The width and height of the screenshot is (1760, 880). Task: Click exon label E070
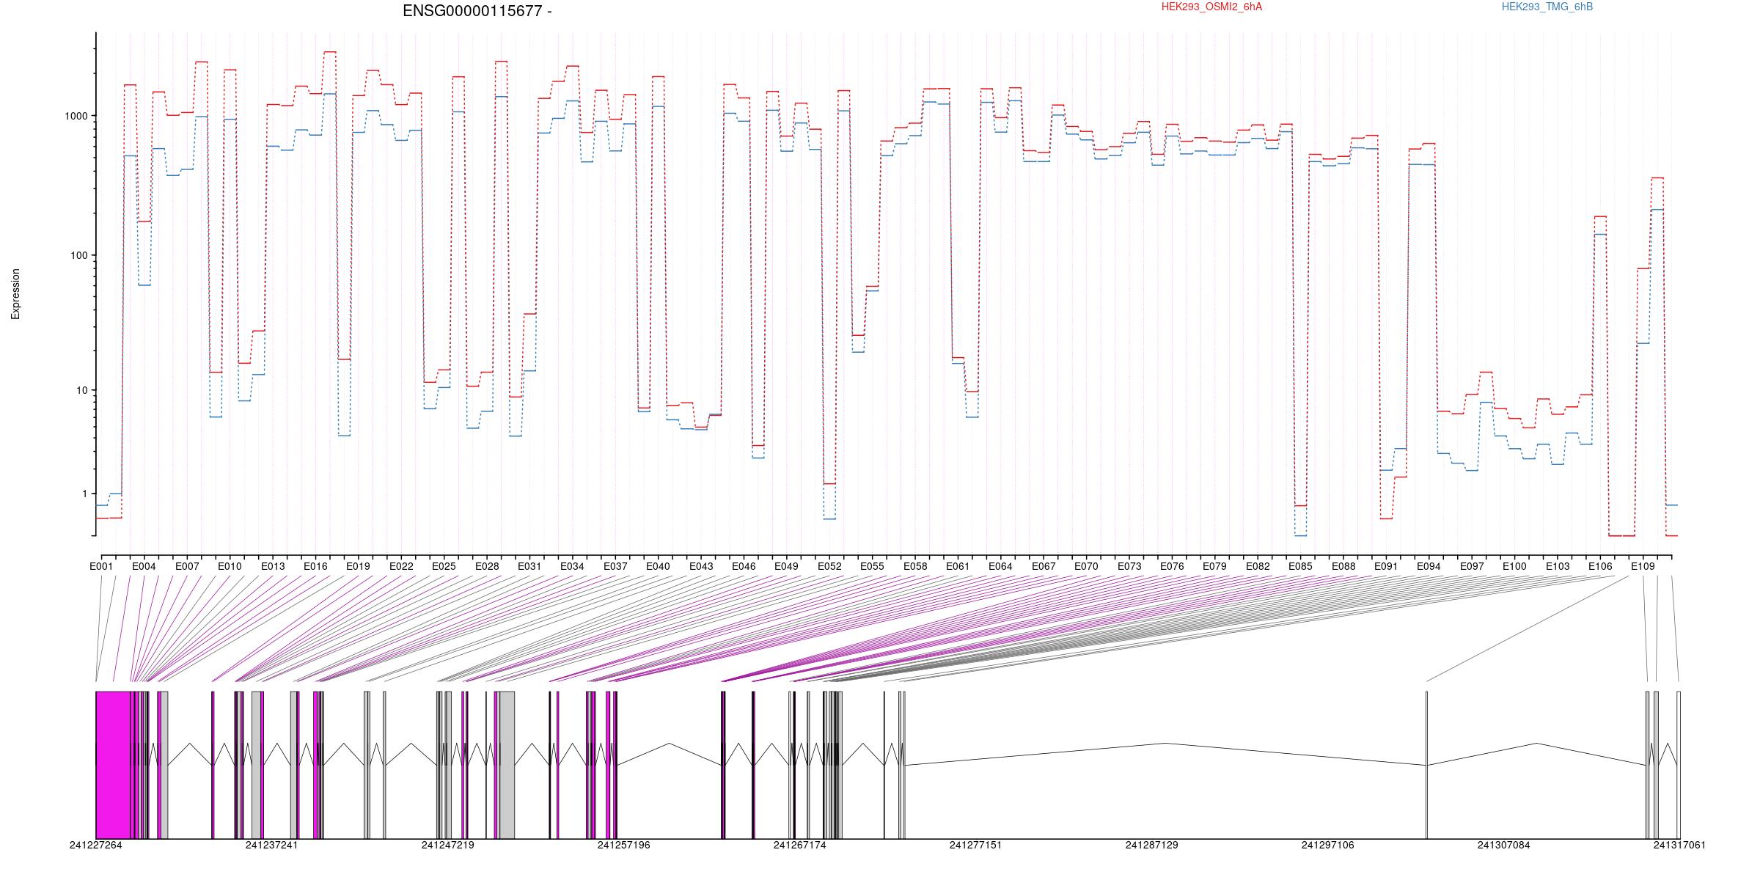(x=1086, y=567)
